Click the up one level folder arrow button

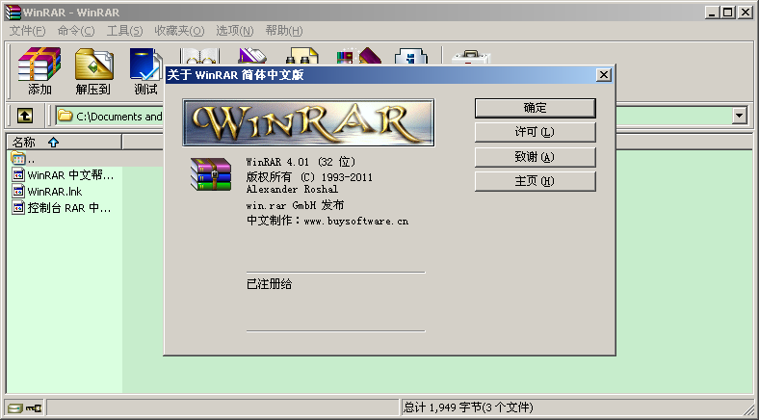click(x=25, y=116)
